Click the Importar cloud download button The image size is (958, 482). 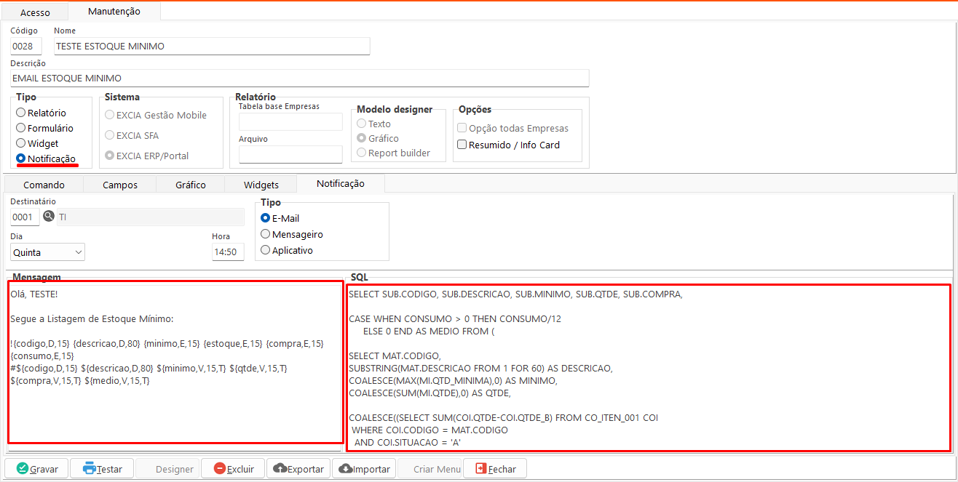(364, 469)
